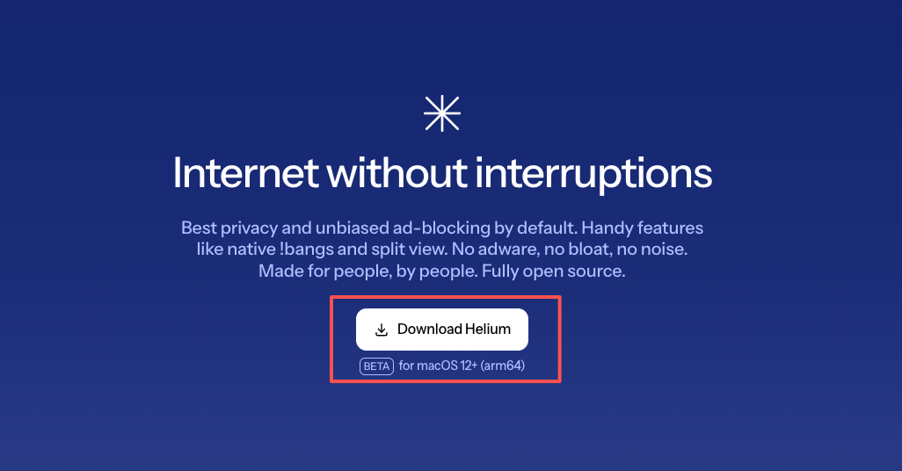This screenshot has width=902, height=471.
Task: Click the 'Handy features' phrase
Action: [x=643, y=228]
